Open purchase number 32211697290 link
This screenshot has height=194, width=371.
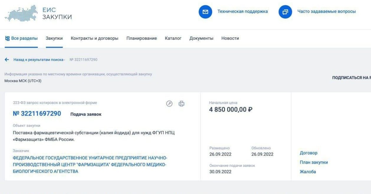click(x=37, y=114)
